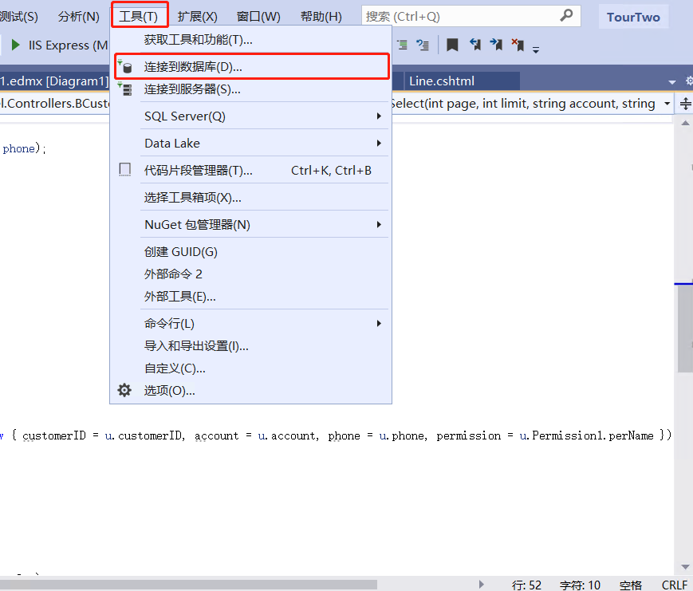
Task: Click the vertical scrollbar down arrow
Action: coord(685,567)
